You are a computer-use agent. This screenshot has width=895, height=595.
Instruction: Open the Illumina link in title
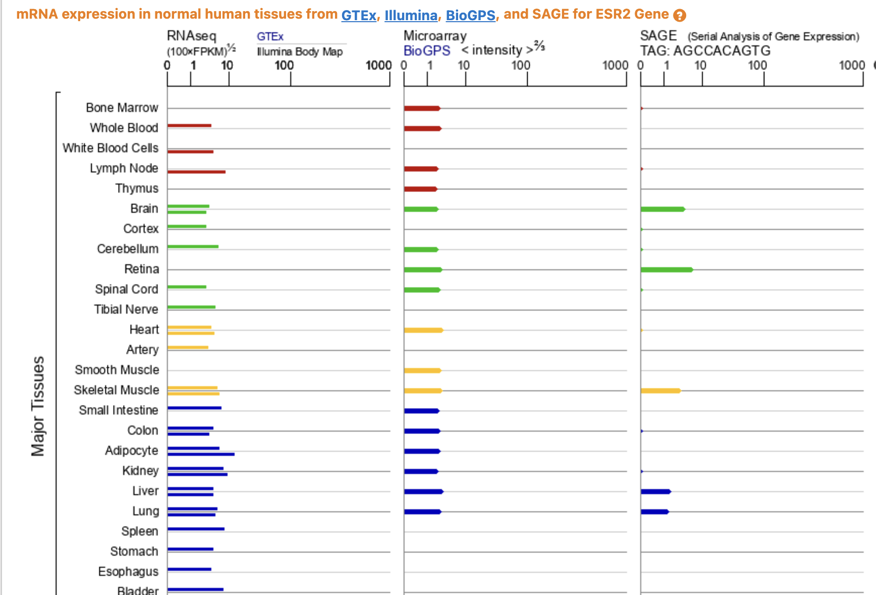(411, 15)
